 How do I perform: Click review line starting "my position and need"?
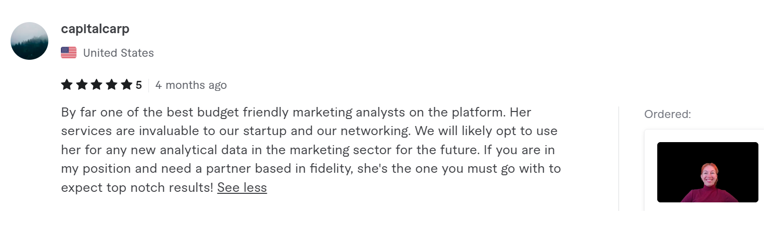coord(311,169)
